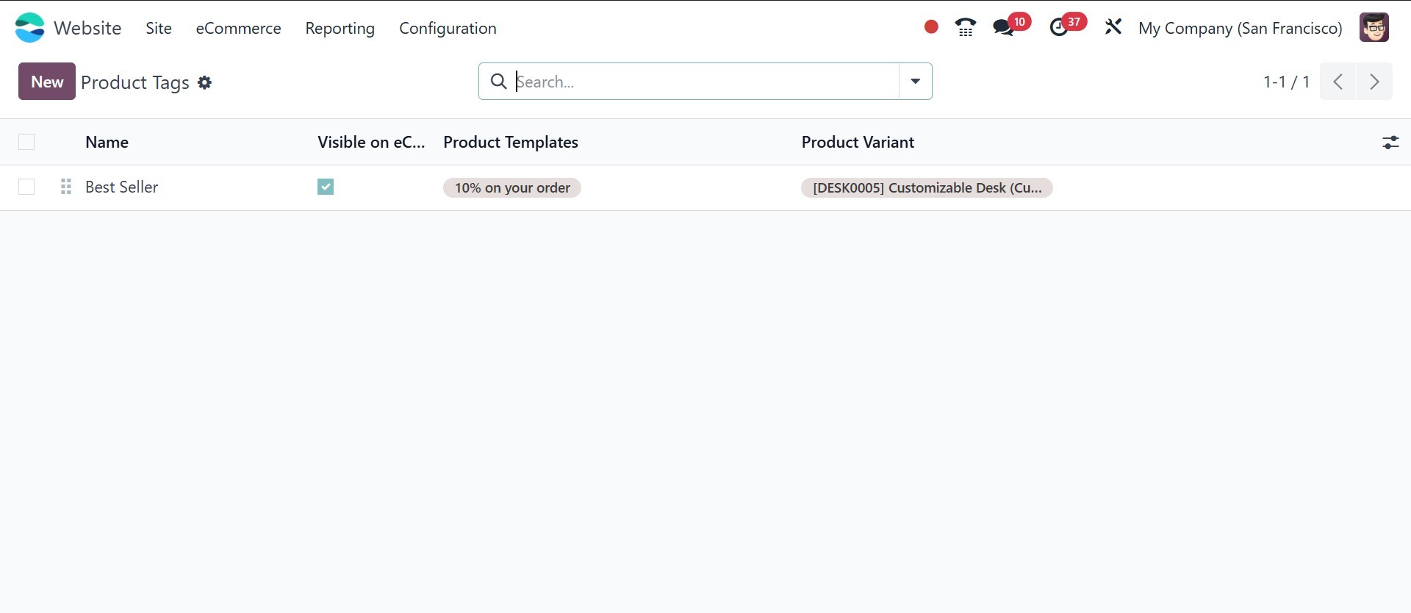The height and width of the screenshot is (613, 1411).
Task: Click the Odoo Website app logo
Action: tap(30, 28)
